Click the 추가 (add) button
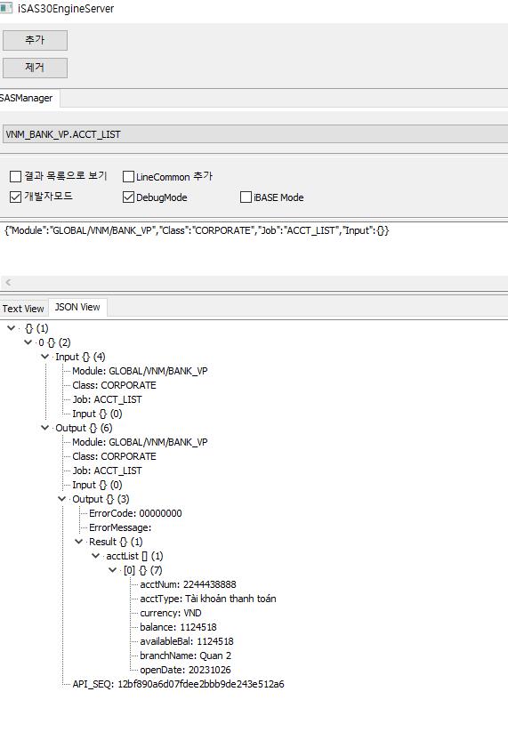Viewport: 508px width, 732px height. [35, 40]
